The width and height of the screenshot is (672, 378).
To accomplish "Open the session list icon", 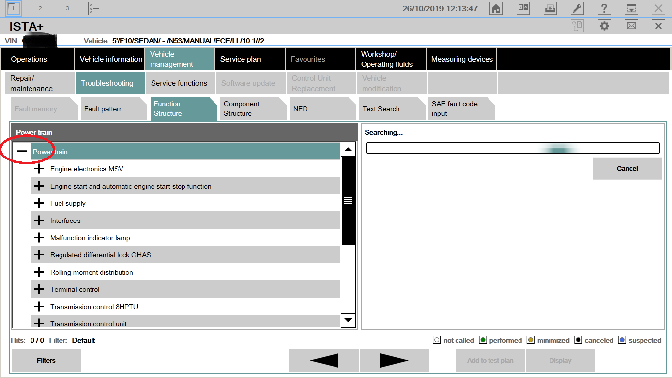I will coord(94,8).
